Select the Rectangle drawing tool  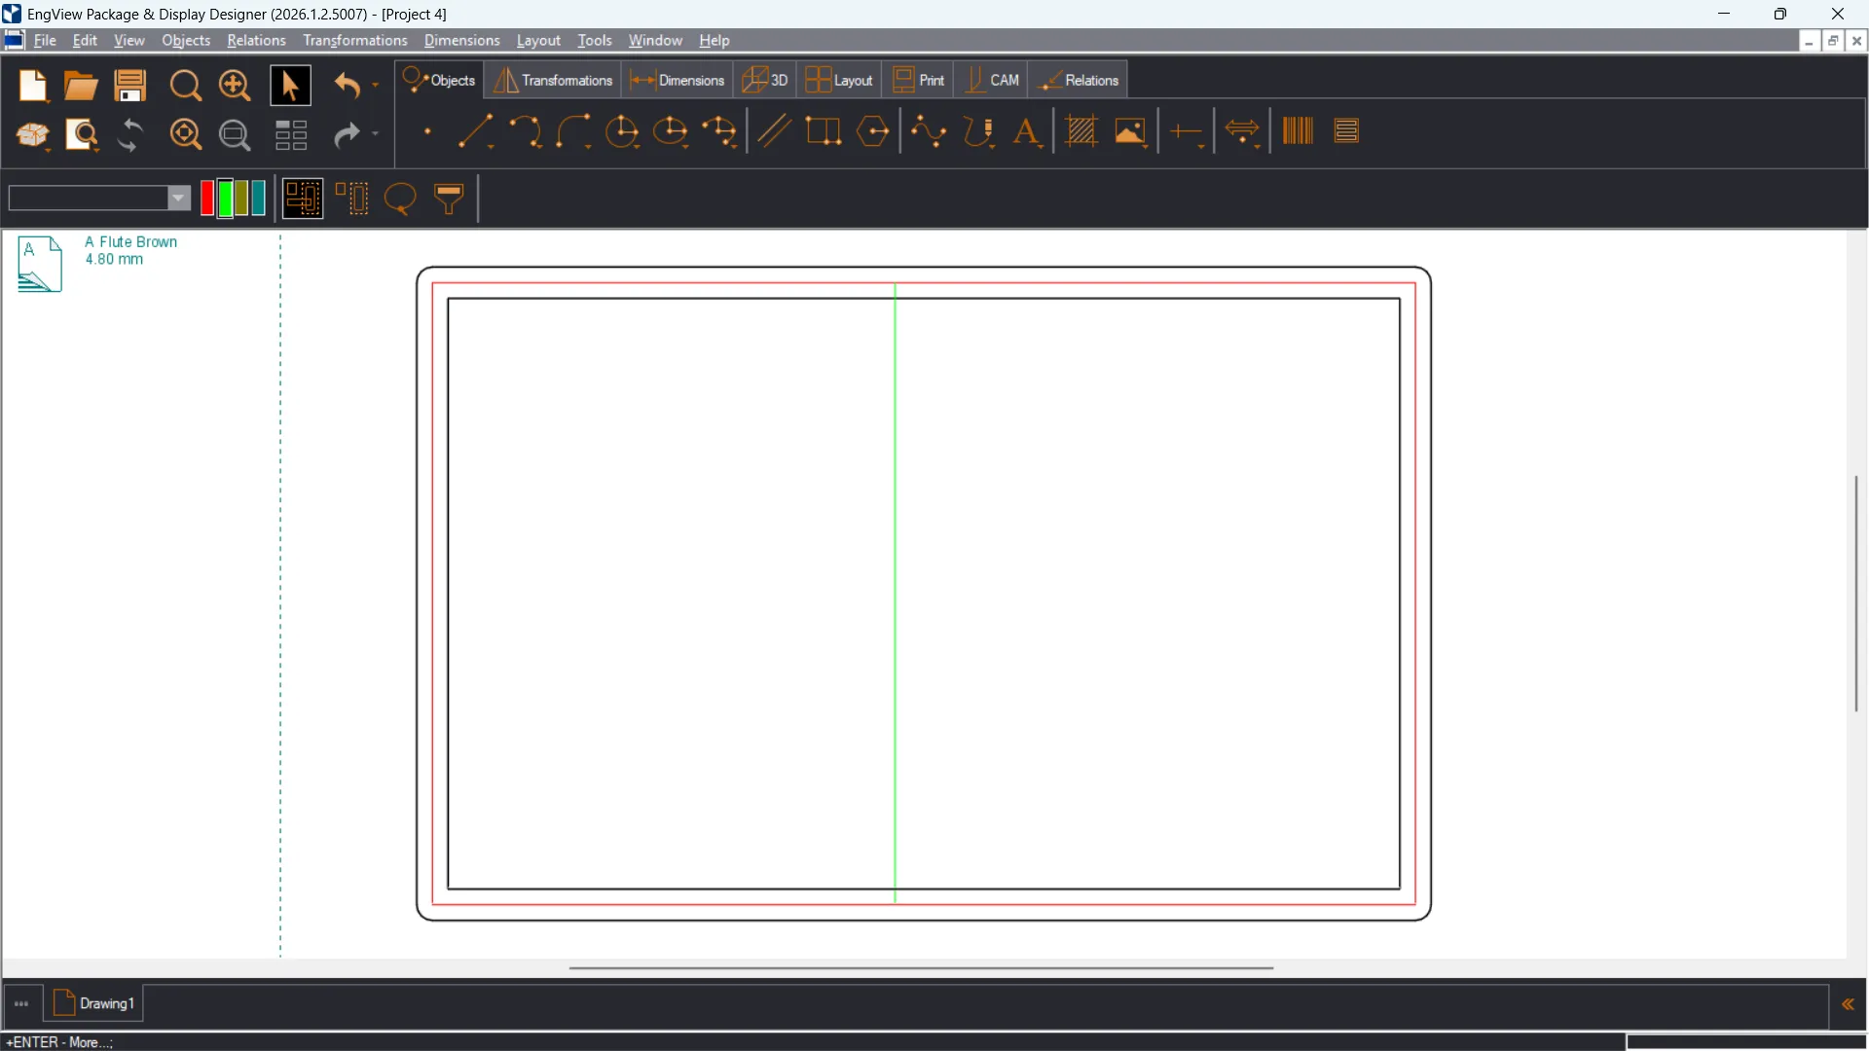pyautogui.click(x=824, y=131)
